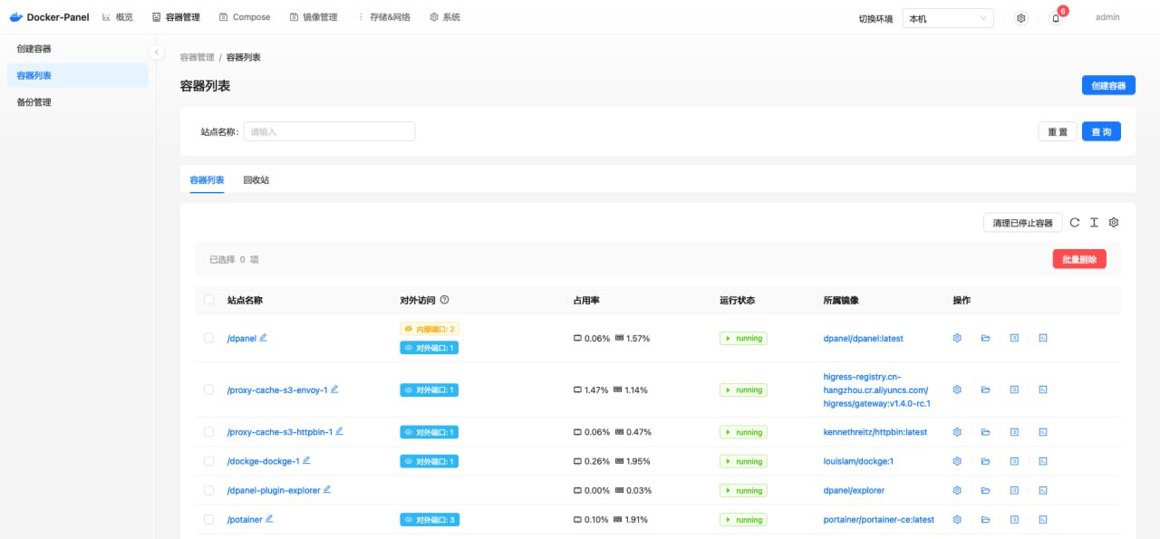Check the /dpanel row checkbox
The height and width of the screenshot is (539, 1160).
(x=209, y=338)
